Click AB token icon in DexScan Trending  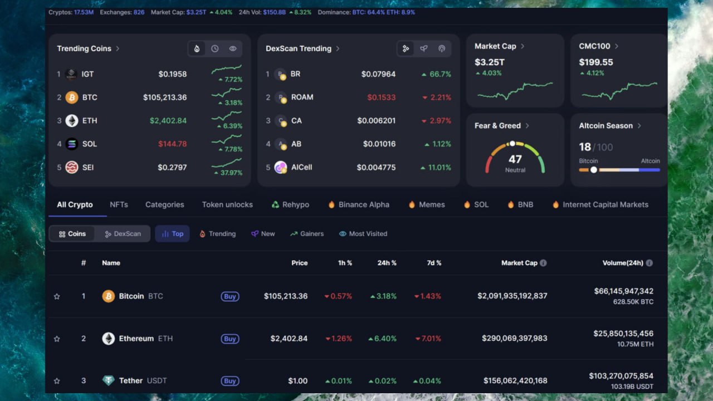pyautogui.click(x=280, y=144)
